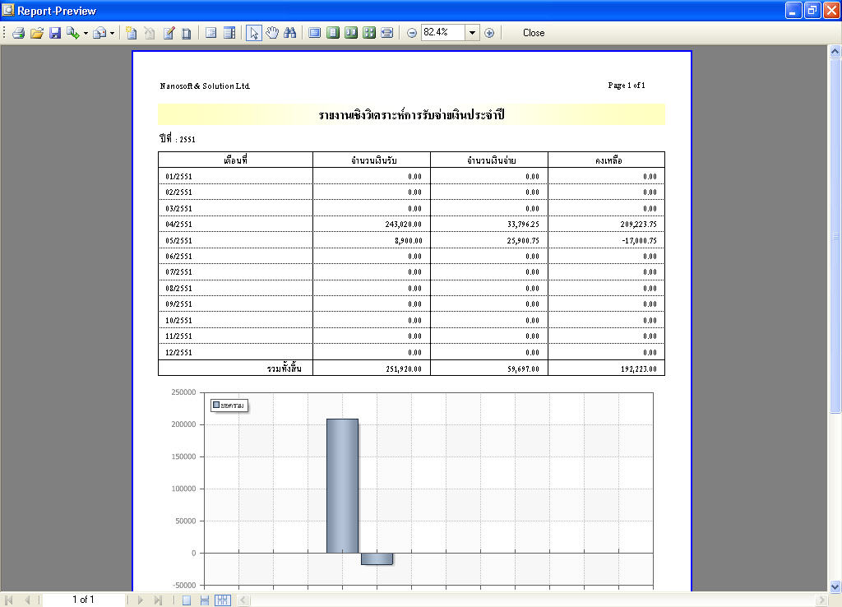The image size is (842, 607).
Task: Click the Export document icon
Action: [72, 33]
